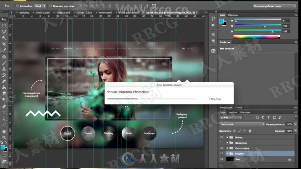Select the Фон layer thumbnail
The image size is (301, 169).
[230, 159]
